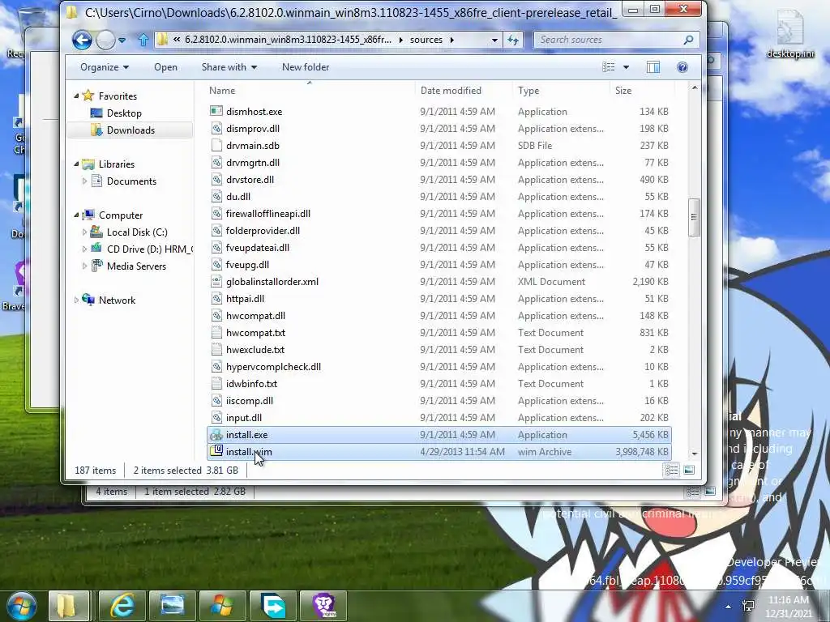The width and height of the screenshot is (830, 622).
Task: Select the Network item in navigation pane
Action: [117, 300]
